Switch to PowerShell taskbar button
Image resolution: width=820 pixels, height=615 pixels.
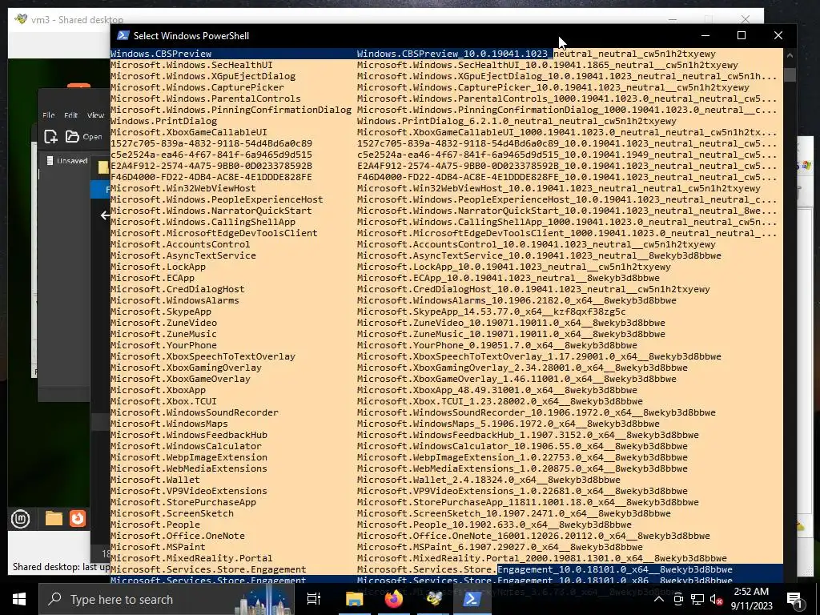coord(472,599)
